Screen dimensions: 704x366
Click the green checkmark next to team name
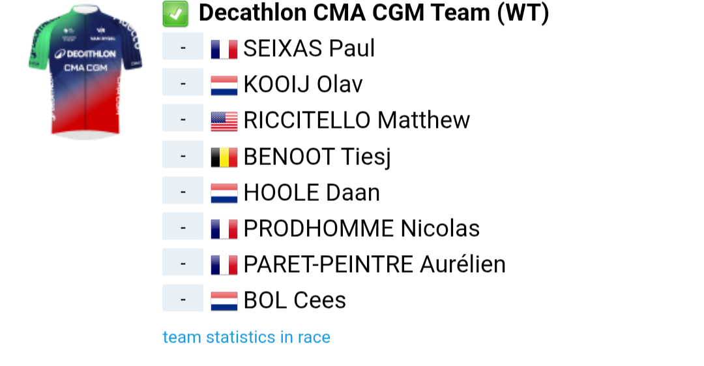[175, 14]
